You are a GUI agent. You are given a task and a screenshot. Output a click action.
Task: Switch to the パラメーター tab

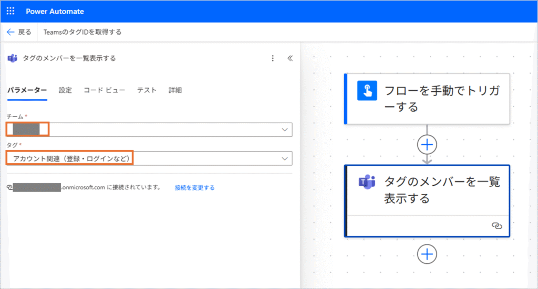point(27,90)
